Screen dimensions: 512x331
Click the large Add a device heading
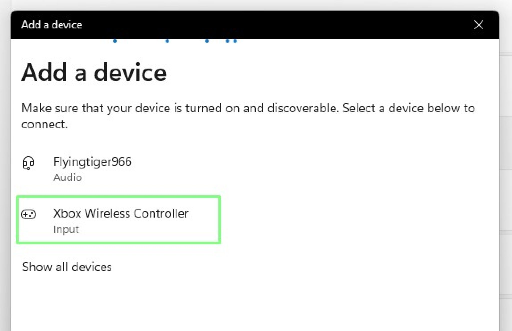(x=94, y=73)
